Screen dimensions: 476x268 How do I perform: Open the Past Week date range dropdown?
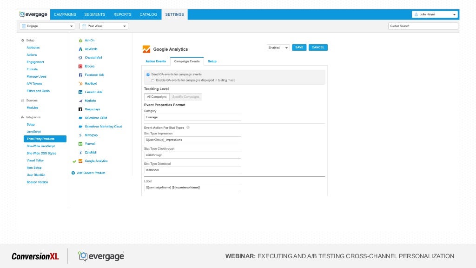[x=104, y=26]
